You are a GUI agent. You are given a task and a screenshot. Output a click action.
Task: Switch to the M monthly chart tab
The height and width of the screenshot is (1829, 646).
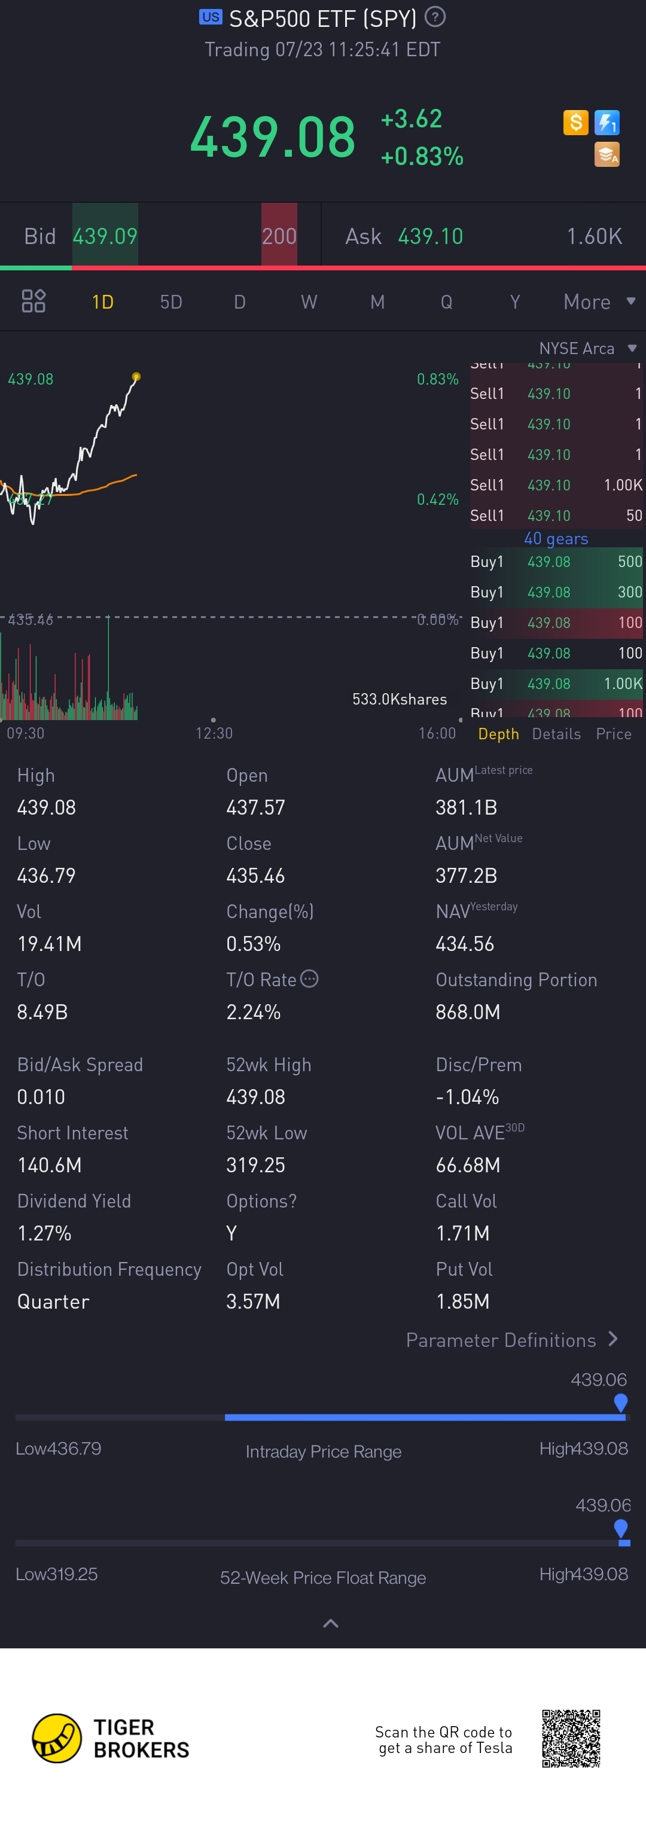point(377,302)
